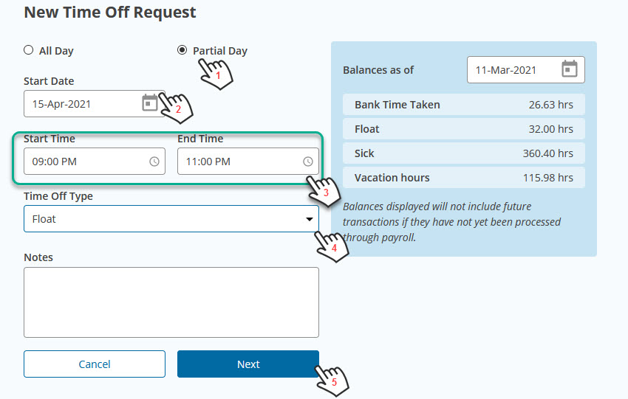
Task: Click the Start Time clock icon
Action: [154, 162]
